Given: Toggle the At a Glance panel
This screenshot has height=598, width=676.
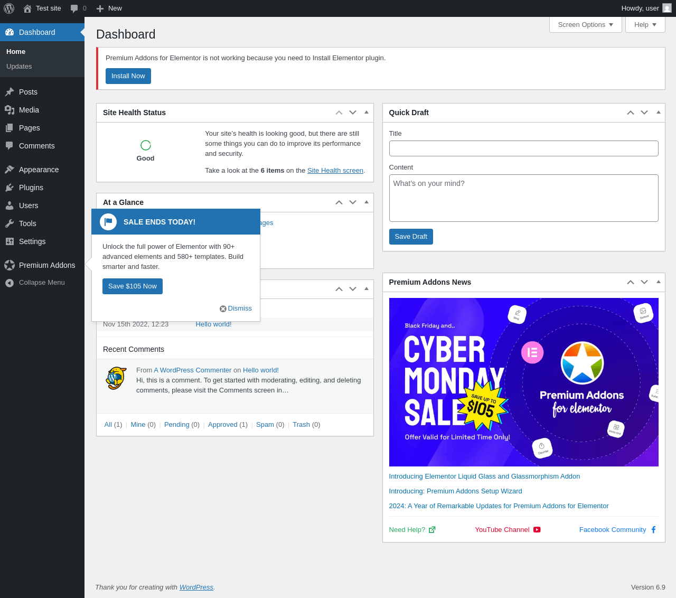Looking at the screenshot, I should 367,202.
